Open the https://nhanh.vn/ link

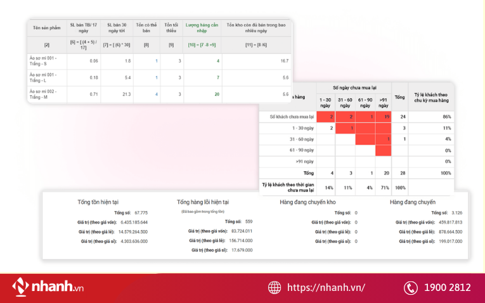click(326, 288)
